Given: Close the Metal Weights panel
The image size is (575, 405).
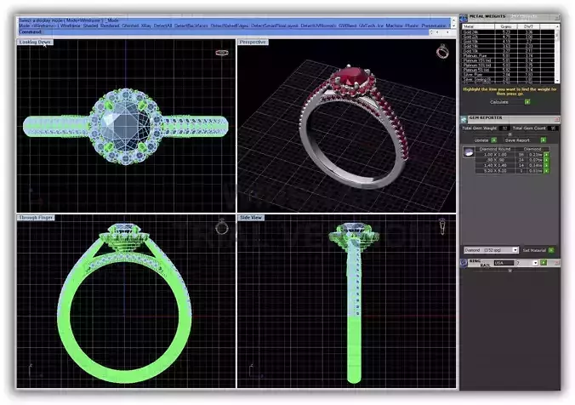Looking at the screenshot, I should click(x=556, y=17).
